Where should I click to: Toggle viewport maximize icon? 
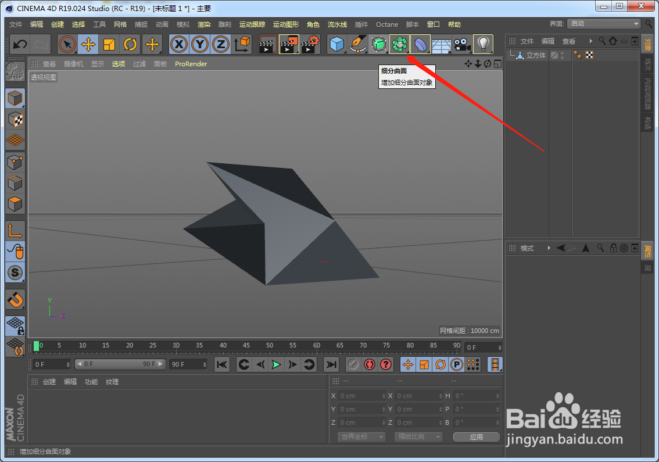point(497,64)
